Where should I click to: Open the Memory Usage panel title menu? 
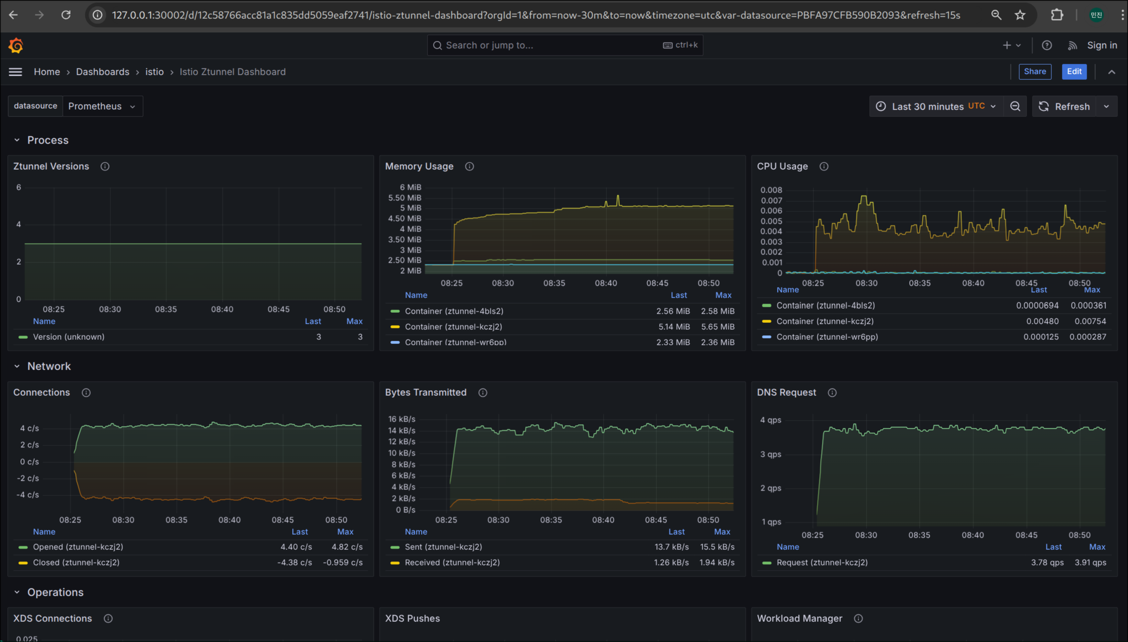point(419,166)
